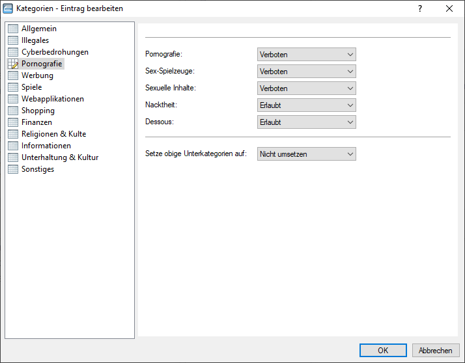Change the Nacktheit dropdown value
465x363 pixels.
pyautogui.click(x=306, y=105)
